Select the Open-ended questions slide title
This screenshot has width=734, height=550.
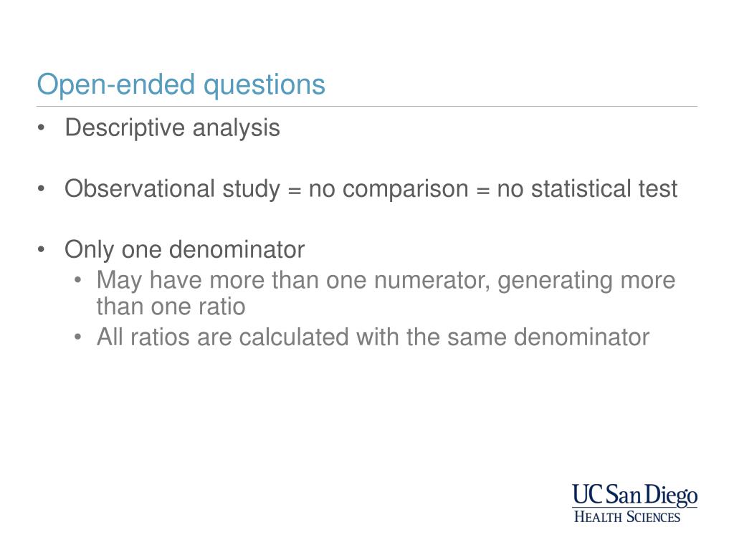[x=181, y=85]
